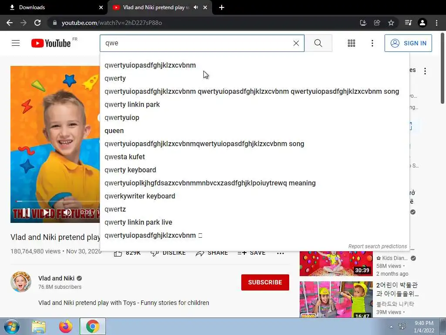Image resolution: width=446 pixels, height=335 pixels.
Task: Choose the 'qwertyuiop' suggestion
Action: coord(254,118)
